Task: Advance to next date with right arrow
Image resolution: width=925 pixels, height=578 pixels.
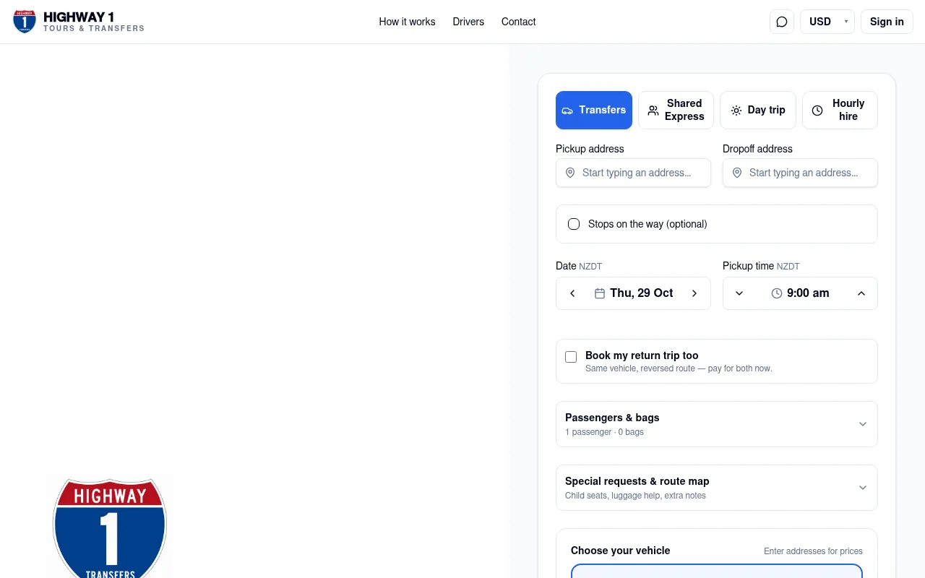Action: coord(694,293)
